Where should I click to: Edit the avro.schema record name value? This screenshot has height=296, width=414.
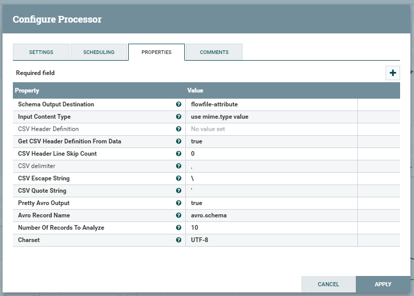271,215
